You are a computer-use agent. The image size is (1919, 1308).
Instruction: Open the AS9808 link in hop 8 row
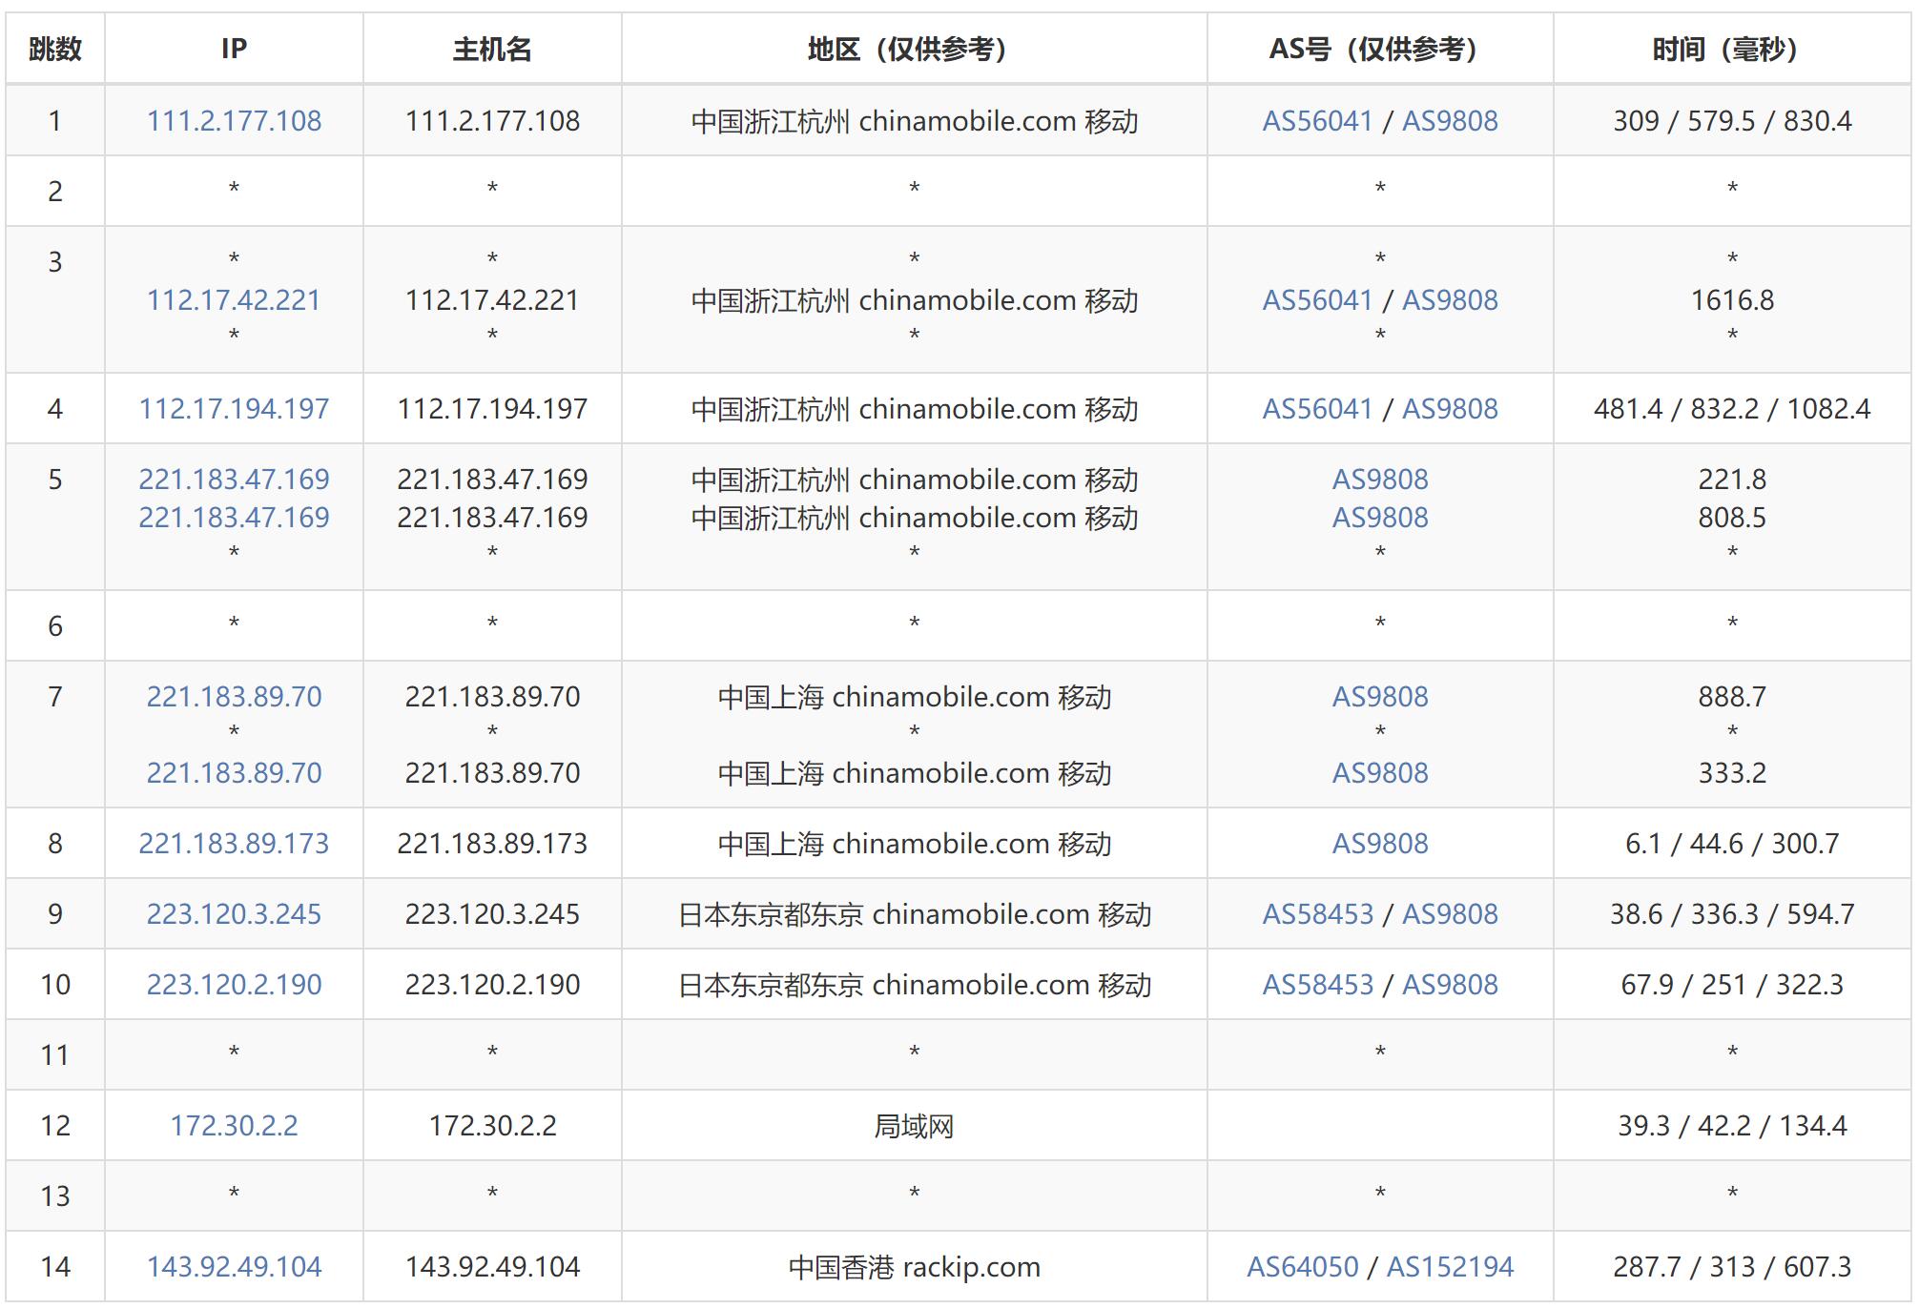1380,844
